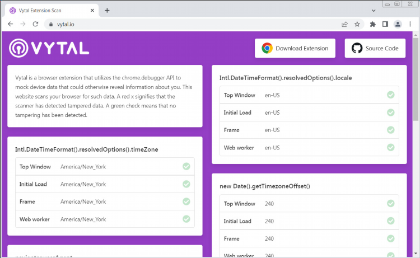Open the Extensions puzzle-piece menu

tap(372, 25)
